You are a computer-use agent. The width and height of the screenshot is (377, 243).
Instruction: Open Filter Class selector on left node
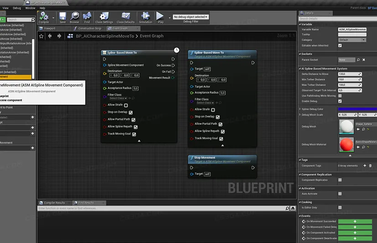point(118,98)
